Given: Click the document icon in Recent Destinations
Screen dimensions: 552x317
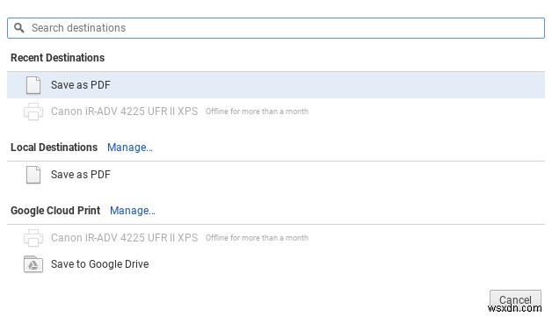Looking at the screenshot, I should [x=33, y=85].
